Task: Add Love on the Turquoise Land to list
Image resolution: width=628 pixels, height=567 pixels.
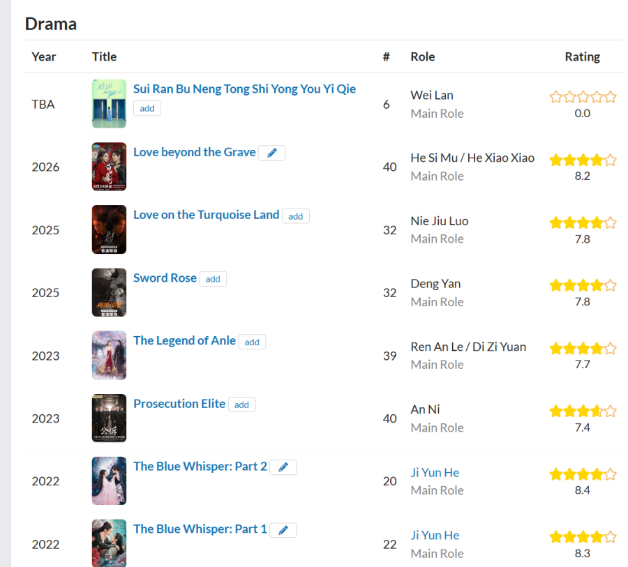Action: click(x=296, y=216)
